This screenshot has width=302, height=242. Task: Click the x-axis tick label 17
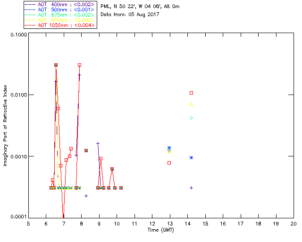pyautogui.click(x=241, y=224)
